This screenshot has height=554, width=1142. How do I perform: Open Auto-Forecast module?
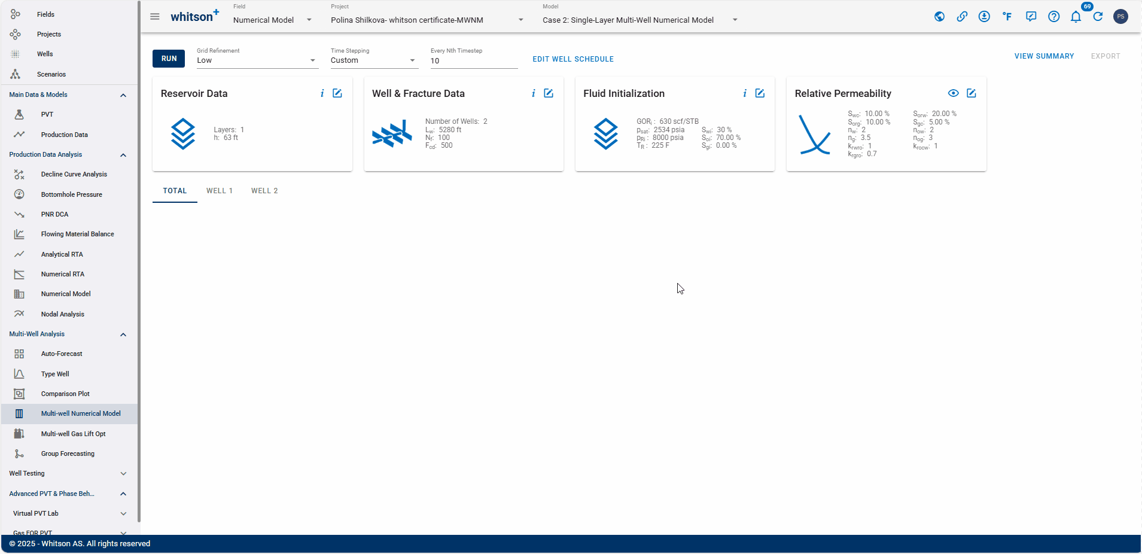[69, 354]
